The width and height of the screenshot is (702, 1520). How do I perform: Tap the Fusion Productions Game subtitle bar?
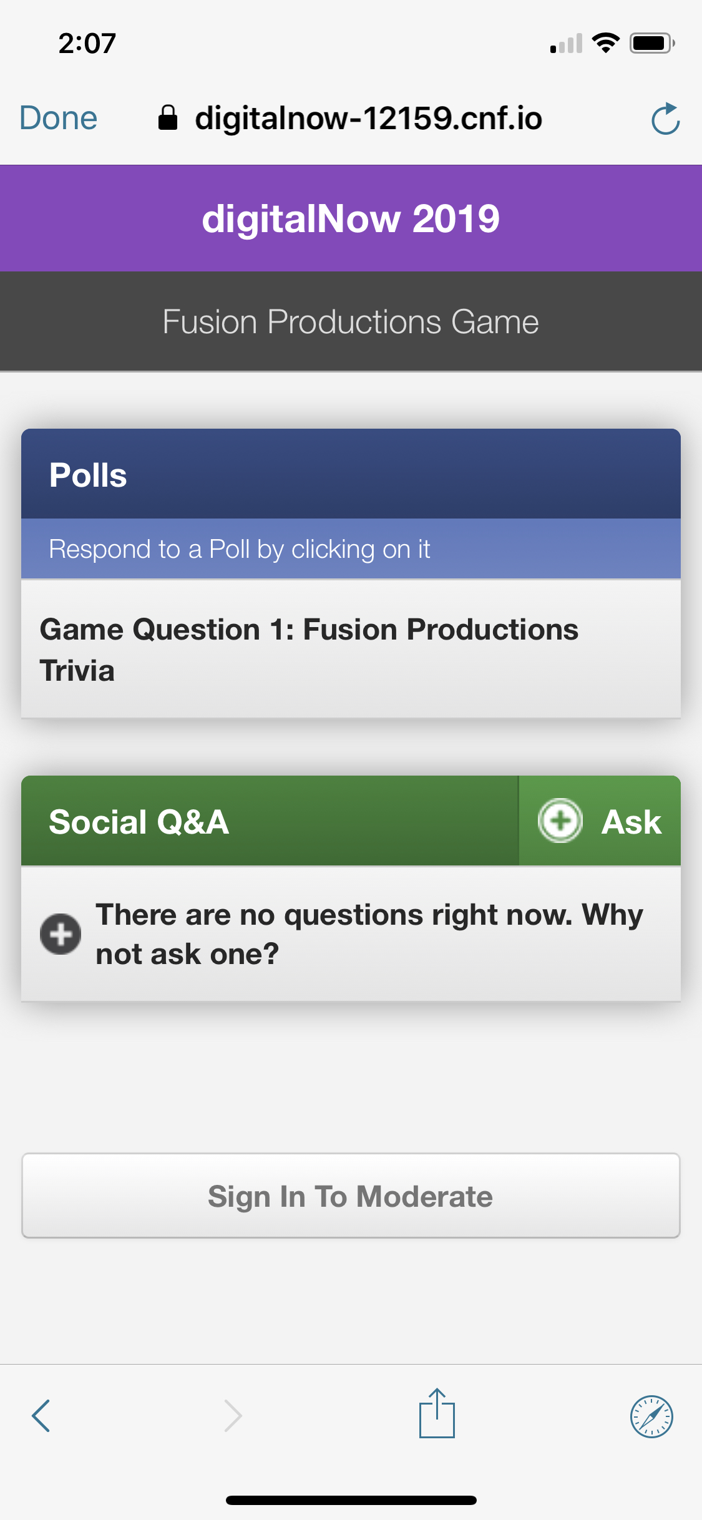click(x=351, y=322)
